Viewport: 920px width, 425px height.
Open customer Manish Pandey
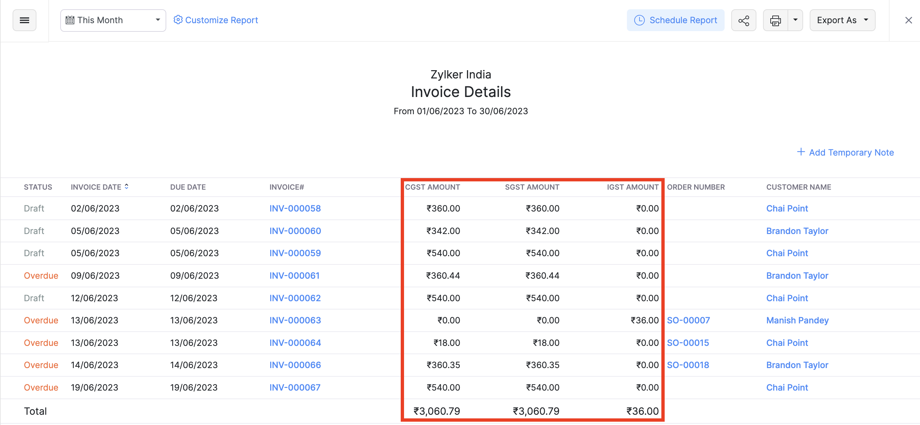click(x=797, y=320)
